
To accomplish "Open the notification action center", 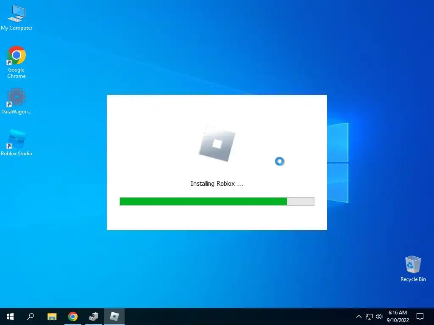I will tap(420, 317).
